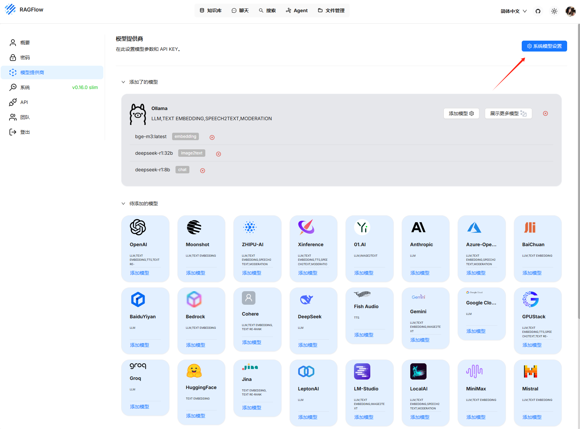
Task: Click the Moonshot logo icon
Action: 194,227
